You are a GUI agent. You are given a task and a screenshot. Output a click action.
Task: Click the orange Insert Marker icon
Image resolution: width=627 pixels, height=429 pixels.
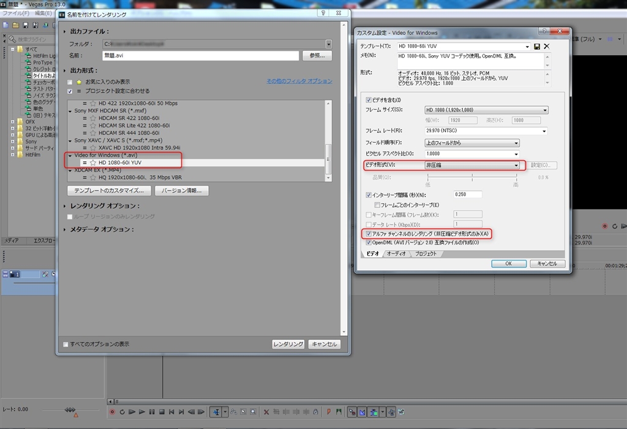(329, 412)
